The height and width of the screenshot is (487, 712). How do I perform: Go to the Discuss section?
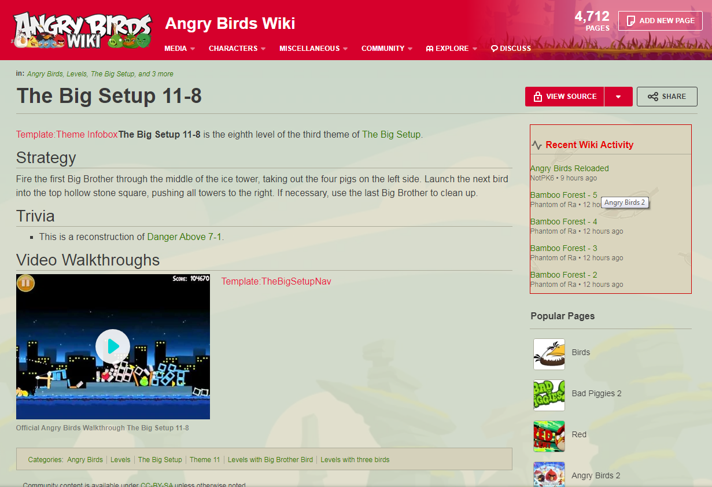(x=511, y=49)
